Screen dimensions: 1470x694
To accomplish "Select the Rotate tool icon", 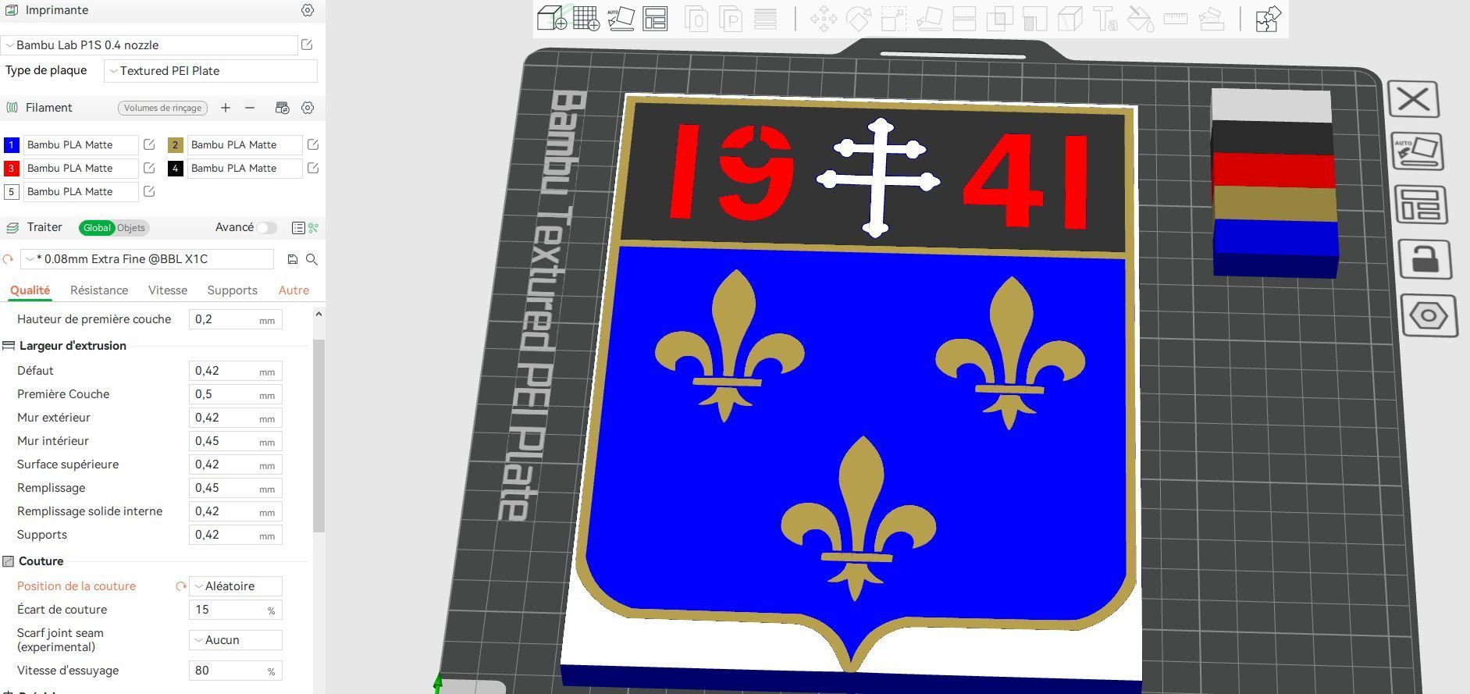I will pos(858,19).
